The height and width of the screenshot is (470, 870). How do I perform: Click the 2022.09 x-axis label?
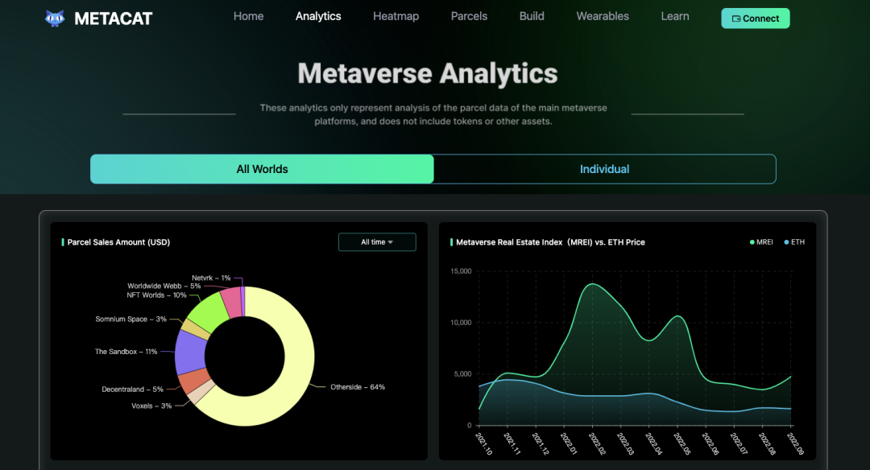796,444
